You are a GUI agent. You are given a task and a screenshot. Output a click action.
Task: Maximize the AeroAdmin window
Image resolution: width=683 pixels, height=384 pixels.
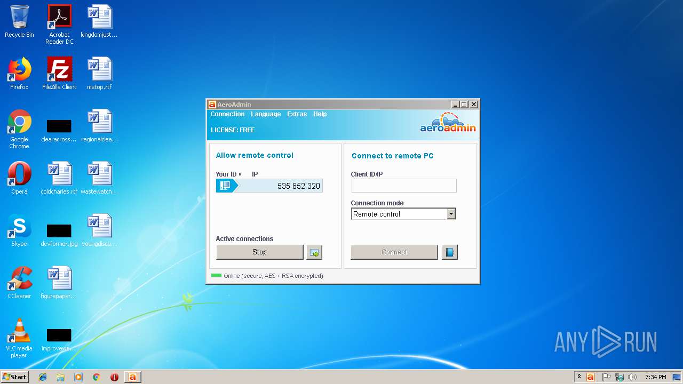(464, 105)
